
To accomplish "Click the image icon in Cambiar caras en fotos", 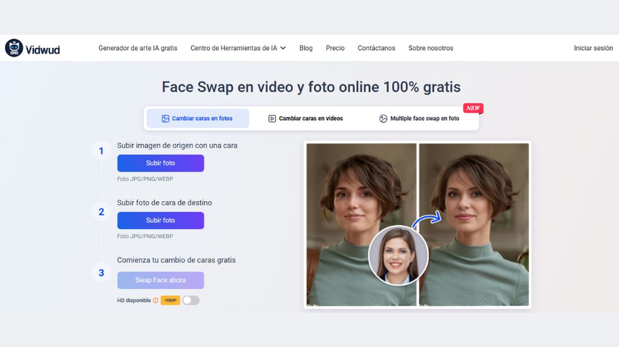I will 165,119.
